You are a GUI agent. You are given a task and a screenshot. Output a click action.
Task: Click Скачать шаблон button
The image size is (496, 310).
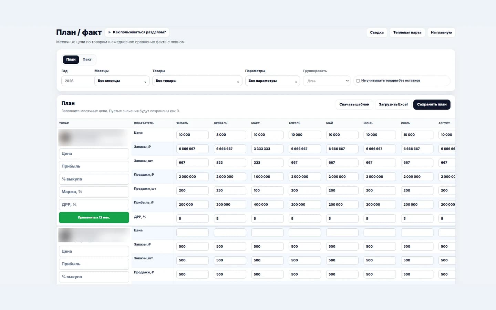354,104
